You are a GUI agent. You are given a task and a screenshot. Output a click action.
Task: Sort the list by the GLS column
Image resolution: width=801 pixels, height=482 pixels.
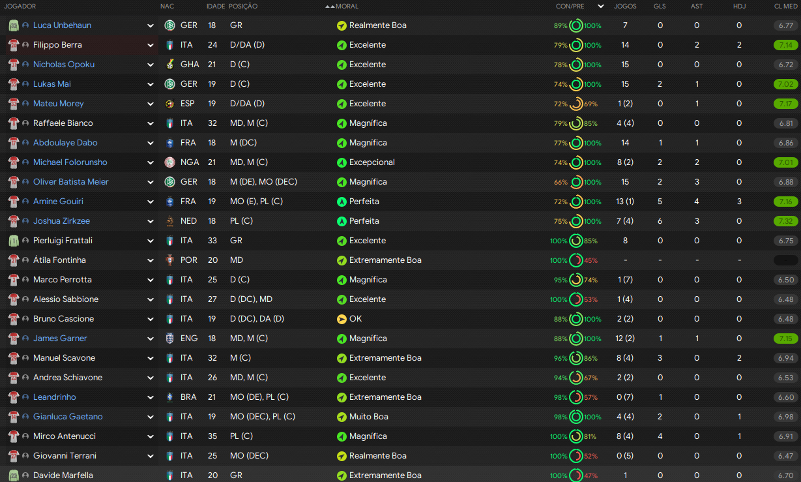click(660, 6)
